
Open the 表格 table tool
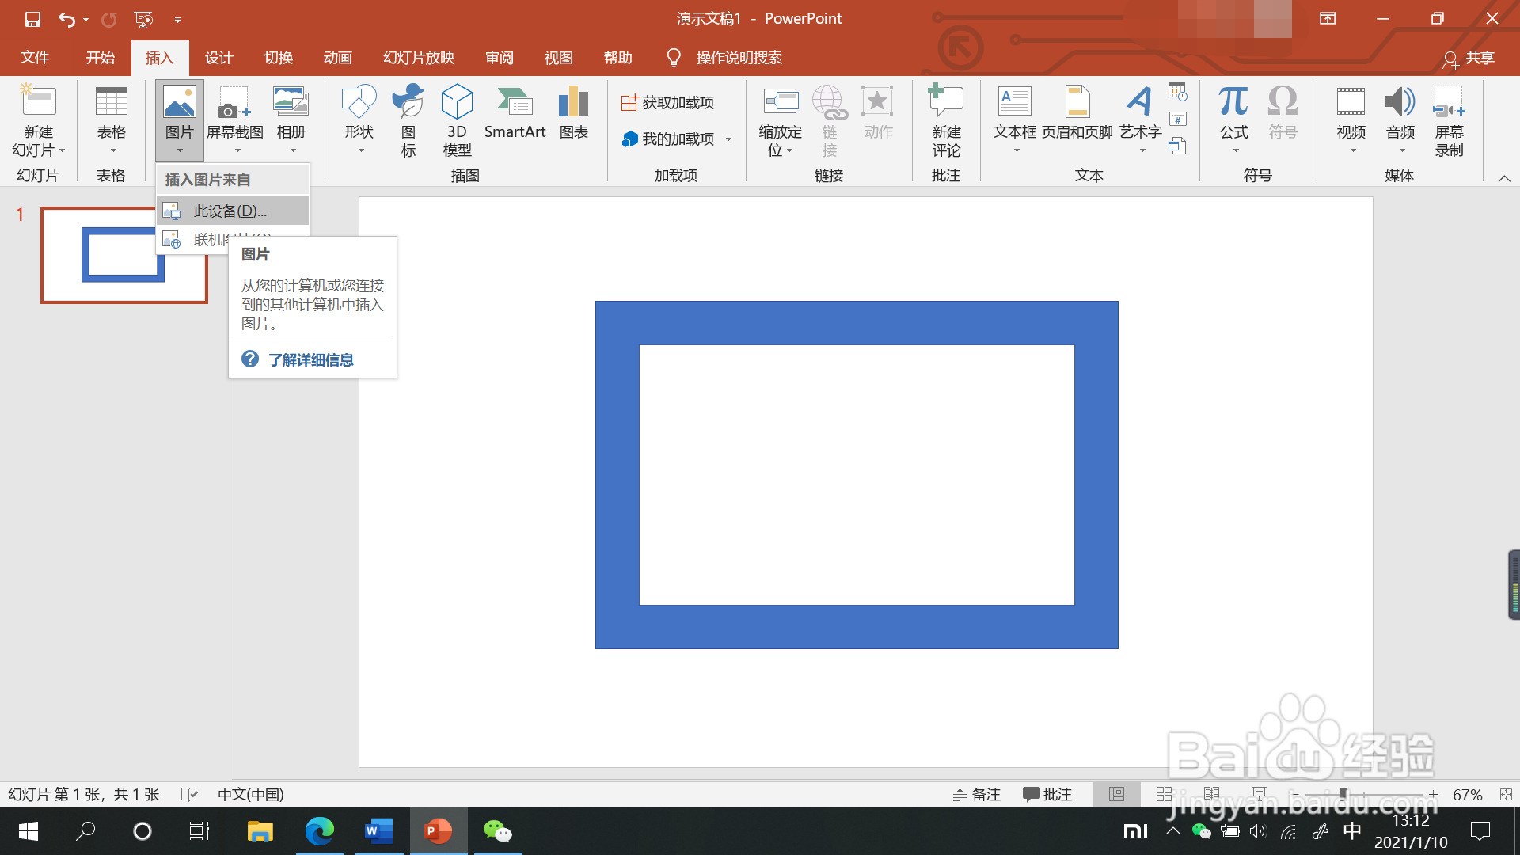coord(111,120)
